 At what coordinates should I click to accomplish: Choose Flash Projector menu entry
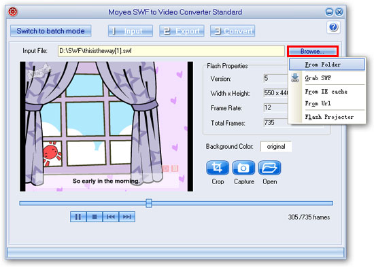pyautogui.click(x=327, y=117)
